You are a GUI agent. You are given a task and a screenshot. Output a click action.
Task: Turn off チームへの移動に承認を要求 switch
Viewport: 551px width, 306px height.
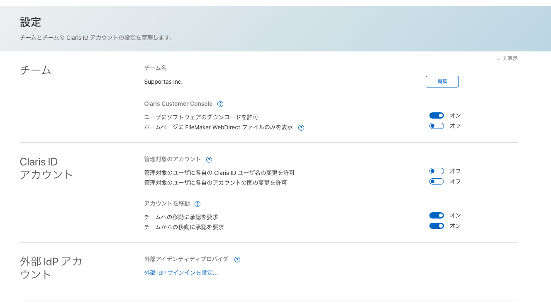[436, 216]
